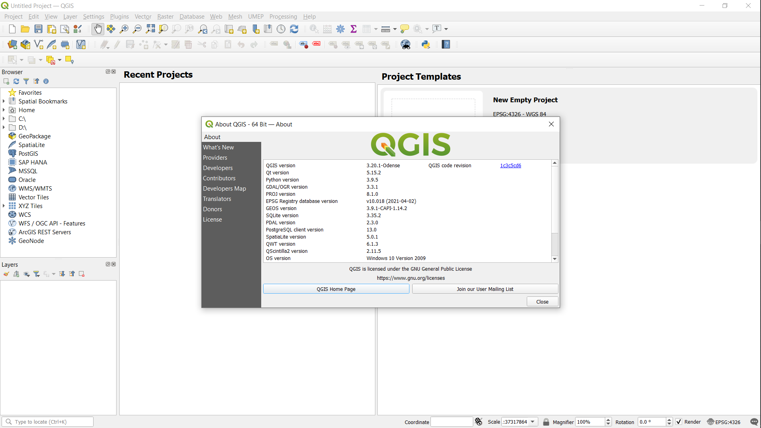Toggle Browser properties widget info icon
This screenshot has width=761, height=428.
(46, 81)
